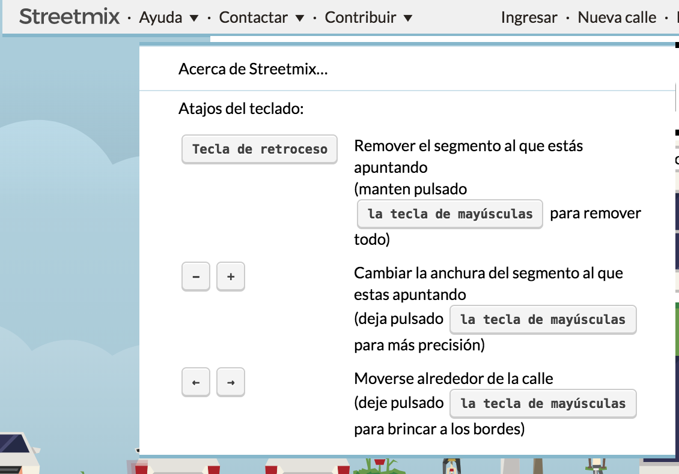Click the shift key next to deja pulsado
The image size is (679, 474).
point(543,319)
